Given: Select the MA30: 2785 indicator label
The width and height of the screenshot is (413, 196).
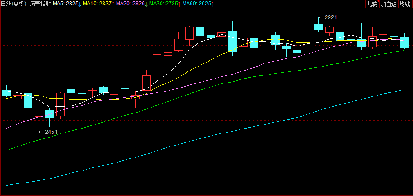Looking at the screenshot, I should click(165, 4).
